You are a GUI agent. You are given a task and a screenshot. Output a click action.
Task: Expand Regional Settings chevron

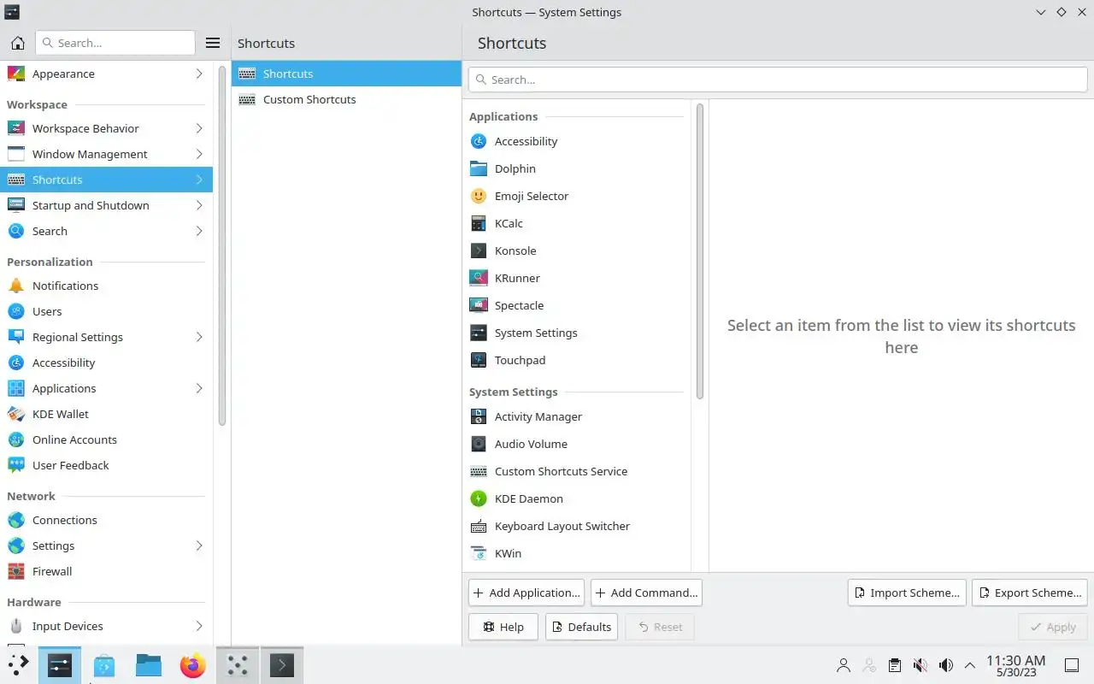tap(199, 337)
